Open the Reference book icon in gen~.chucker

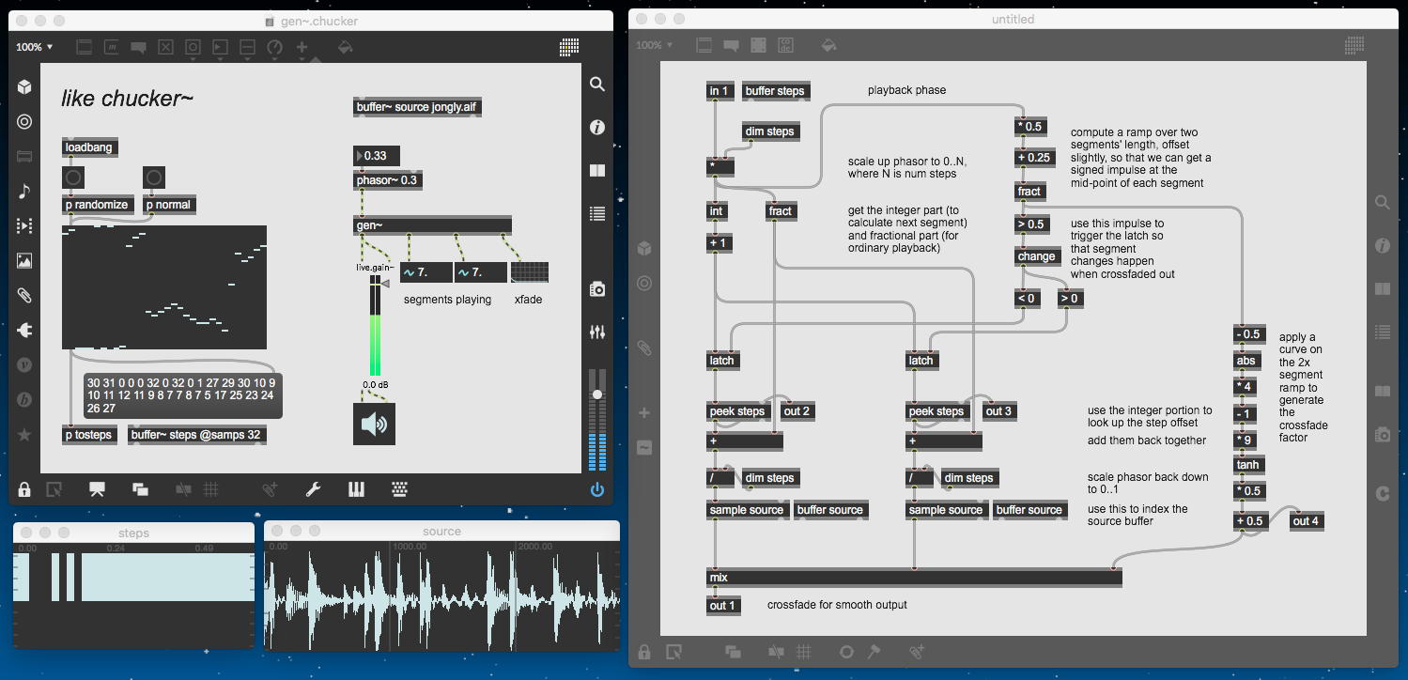click(596, 171)
